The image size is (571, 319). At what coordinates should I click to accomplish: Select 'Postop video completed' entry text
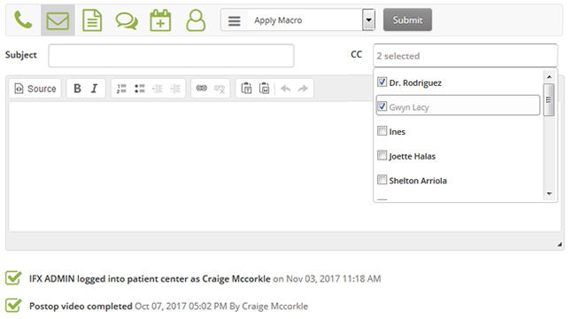(81, 307)
